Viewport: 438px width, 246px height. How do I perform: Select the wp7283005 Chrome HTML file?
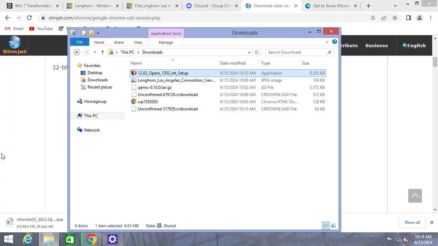tap(228, 102)
